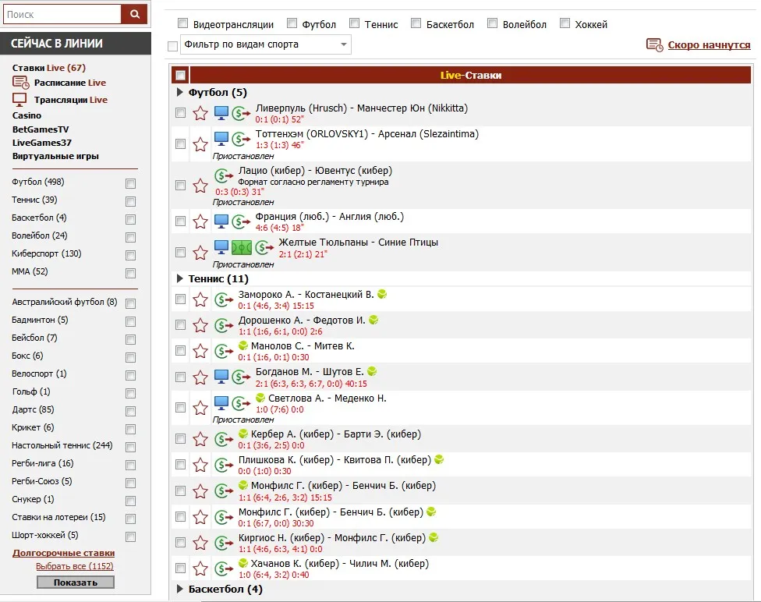The height and width of the screenshot is (602, 761).
Task: Open video stream for Богданов - Шутов
Action: [221, 376]
